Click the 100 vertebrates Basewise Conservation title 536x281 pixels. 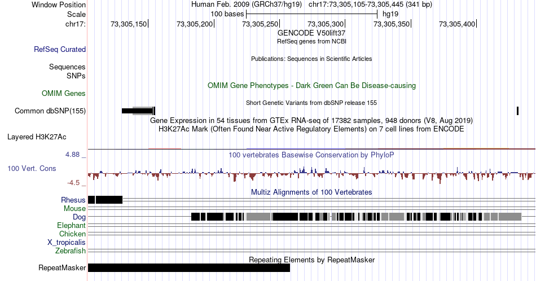tap(311, 155)
